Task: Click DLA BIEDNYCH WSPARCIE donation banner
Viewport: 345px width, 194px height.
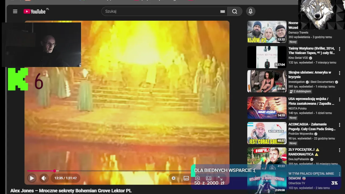Action: coord(225,171)
